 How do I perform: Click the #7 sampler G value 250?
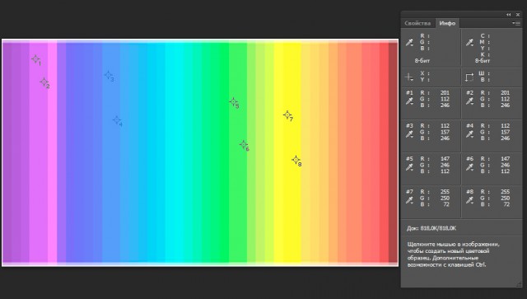click(x=445, y=199)
